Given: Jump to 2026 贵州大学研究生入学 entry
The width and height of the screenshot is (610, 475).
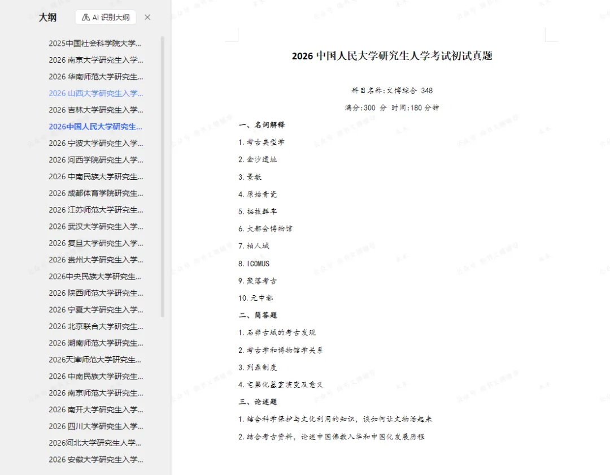Looking at the screenshot, I should (95, 260).
